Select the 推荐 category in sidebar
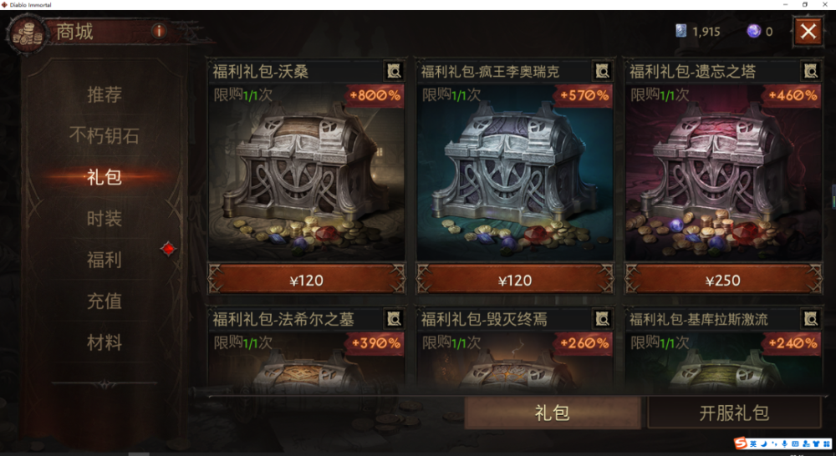The image size is (836, 456). 104,95
